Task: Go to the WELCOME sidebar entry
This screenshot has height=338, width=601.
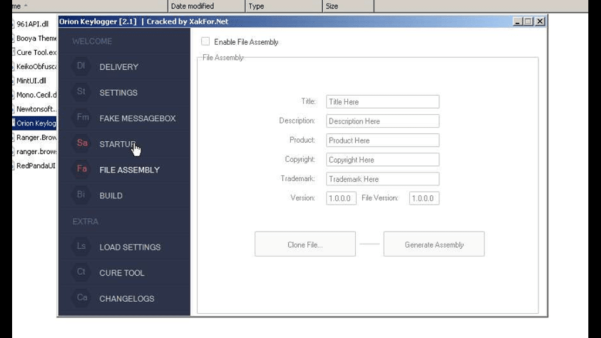Action: point(92,42)
